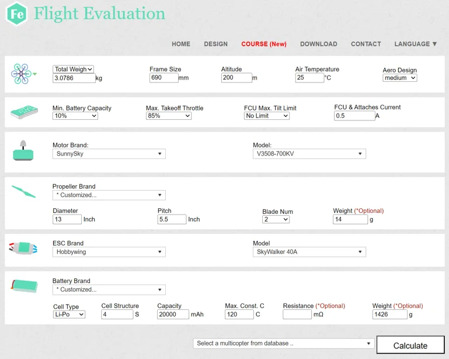The image size is (449, 359).
Task: Click the flight controller board icon
Action: tap(24, 111)
